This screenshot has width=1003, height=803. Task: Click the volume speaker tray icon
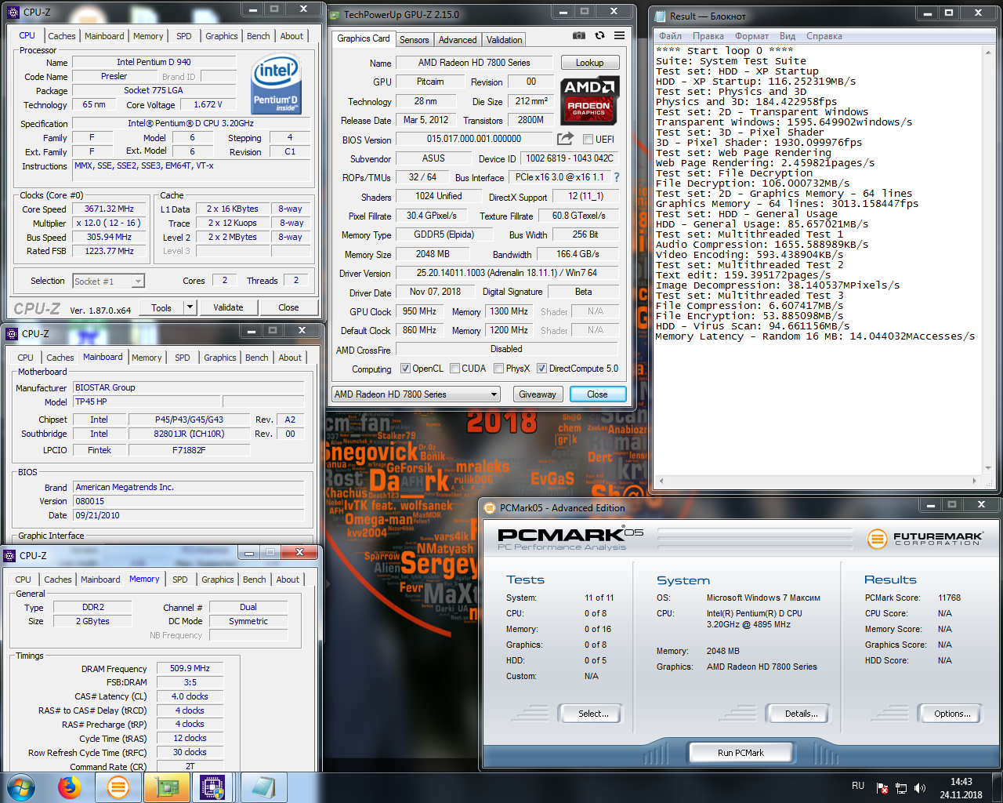pyautogui.click(x=920, y=788)
